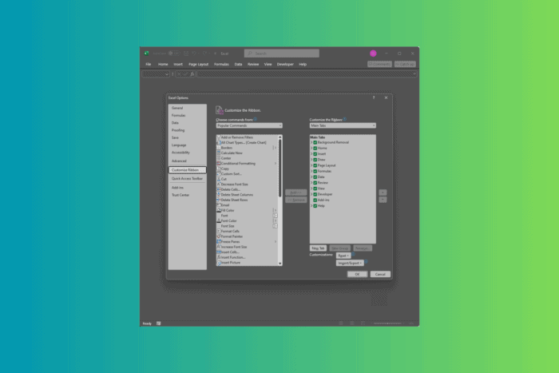Click the Cancel button
The width and height of the screenshot is (559, 373).
coord(380,274)
